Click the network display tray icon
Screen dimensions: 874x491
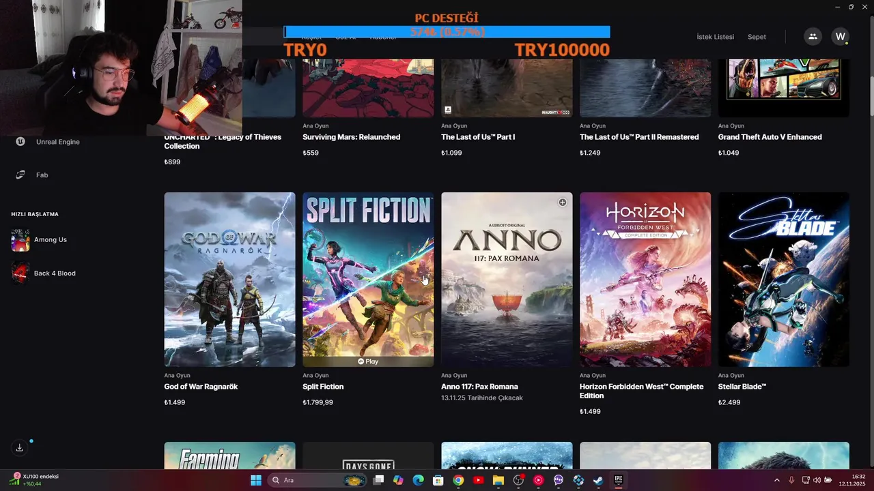[x=806, y=480]
